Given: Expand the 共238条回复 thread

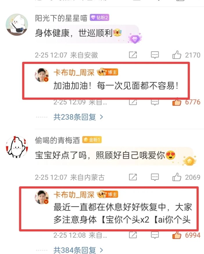Looking at the screenshot, I should (x=78, y=117).
